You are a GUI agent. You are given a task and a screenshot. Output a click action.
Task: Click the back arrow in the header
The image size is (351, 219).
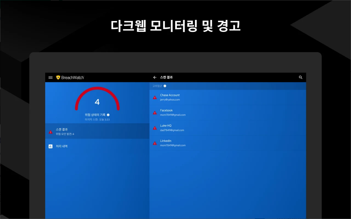155,78
